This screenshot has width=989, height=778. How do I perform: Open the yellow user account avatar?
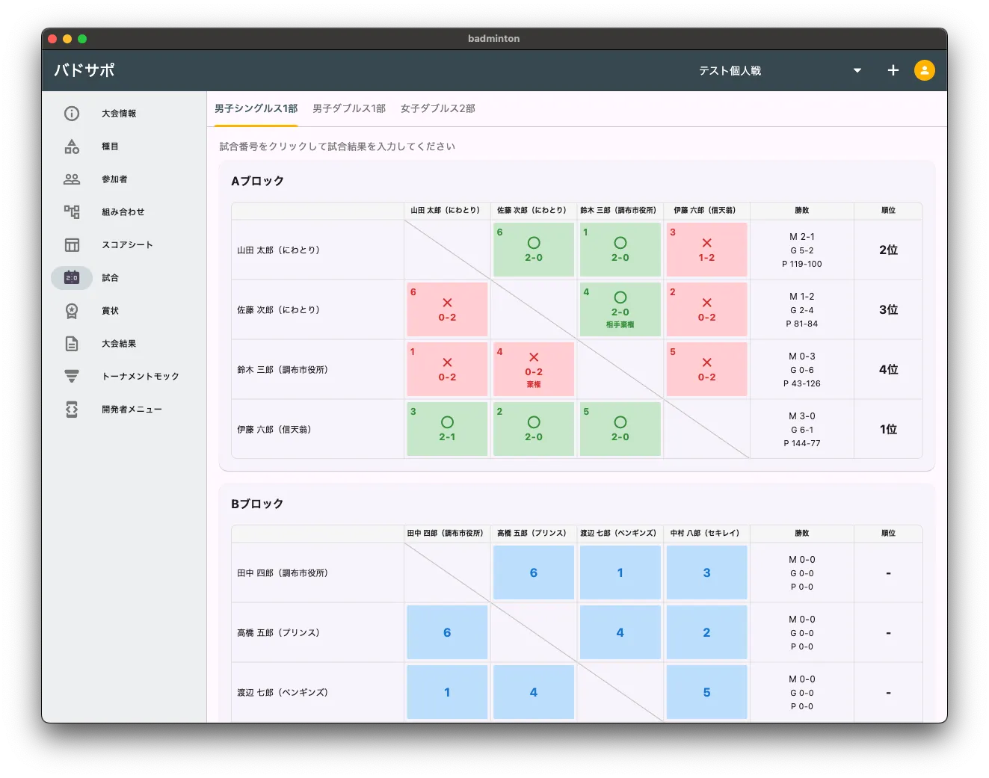[x=925, y=70]
